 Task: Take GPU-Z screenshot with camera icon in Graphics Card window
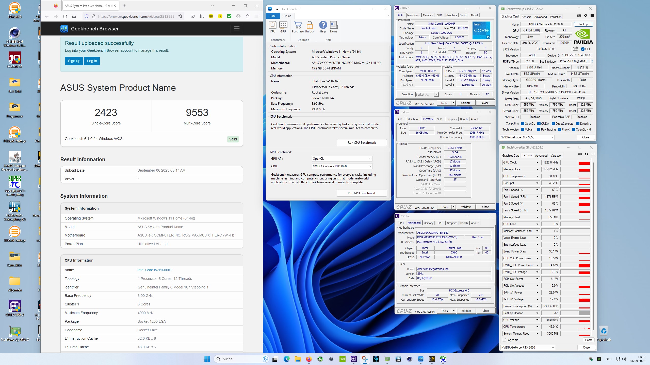point(579,15)
